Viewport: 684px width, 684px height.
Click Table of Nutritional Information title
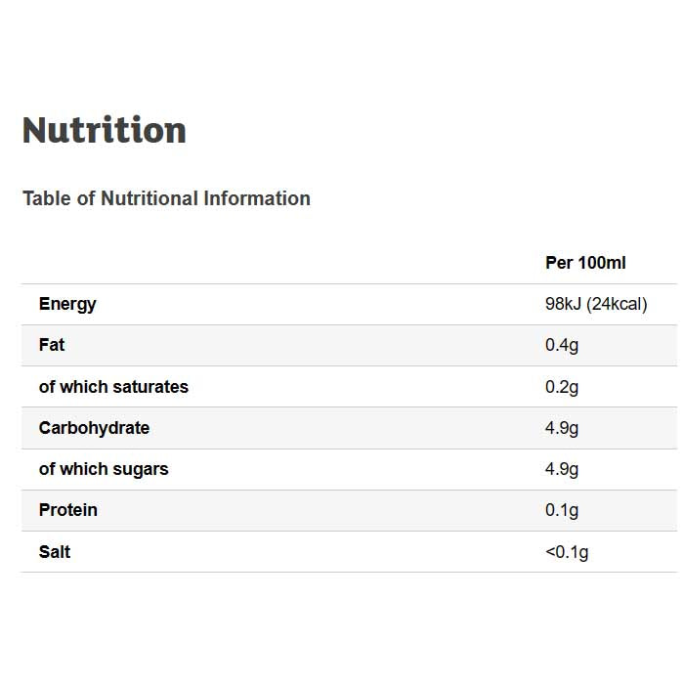pyautogui.click(x=166, y=198)
